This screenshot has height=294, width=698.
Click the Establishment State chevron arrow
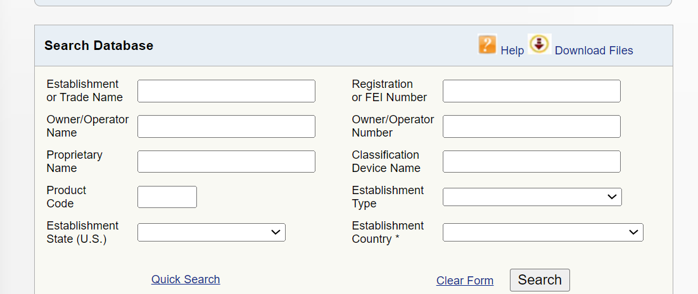pos(276,232)
